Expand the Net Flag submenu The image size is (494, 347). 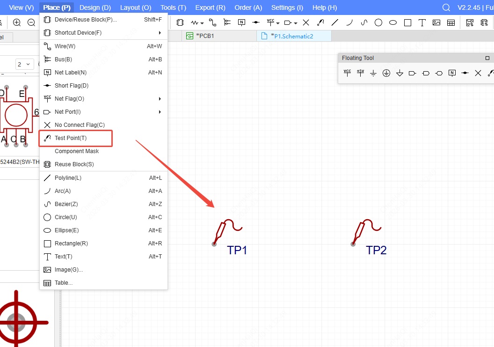103,99
